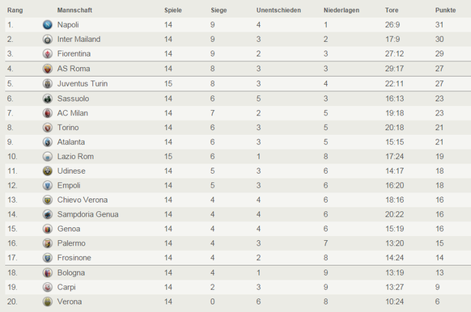
Task: Click the Palermo club crest
Action: [x=48, y=243]
